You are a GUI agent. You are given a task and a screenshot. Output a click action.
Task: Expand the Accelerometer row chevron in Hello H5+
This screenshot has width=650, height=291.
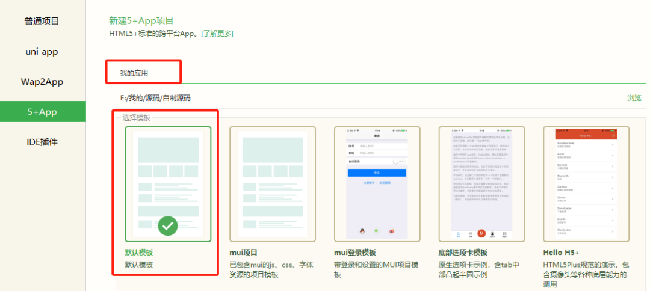[613, 145]
